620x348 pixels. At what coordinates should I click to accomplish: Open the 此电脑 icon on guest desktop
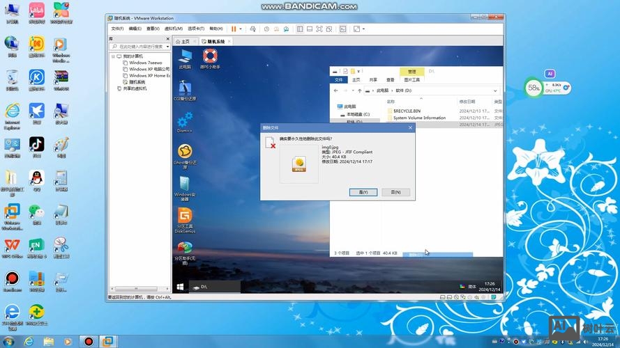185,59
